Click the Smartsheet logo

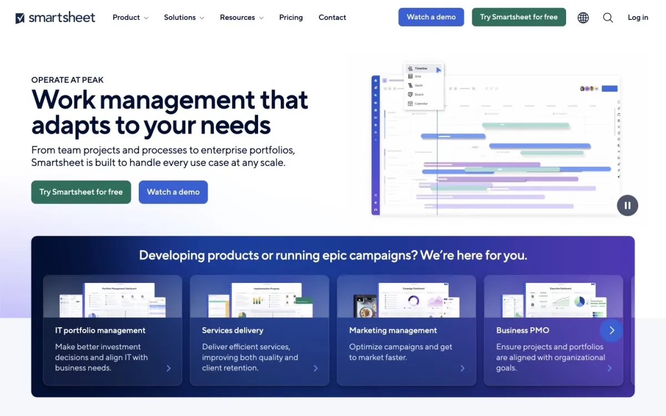(x=54, y=17)
